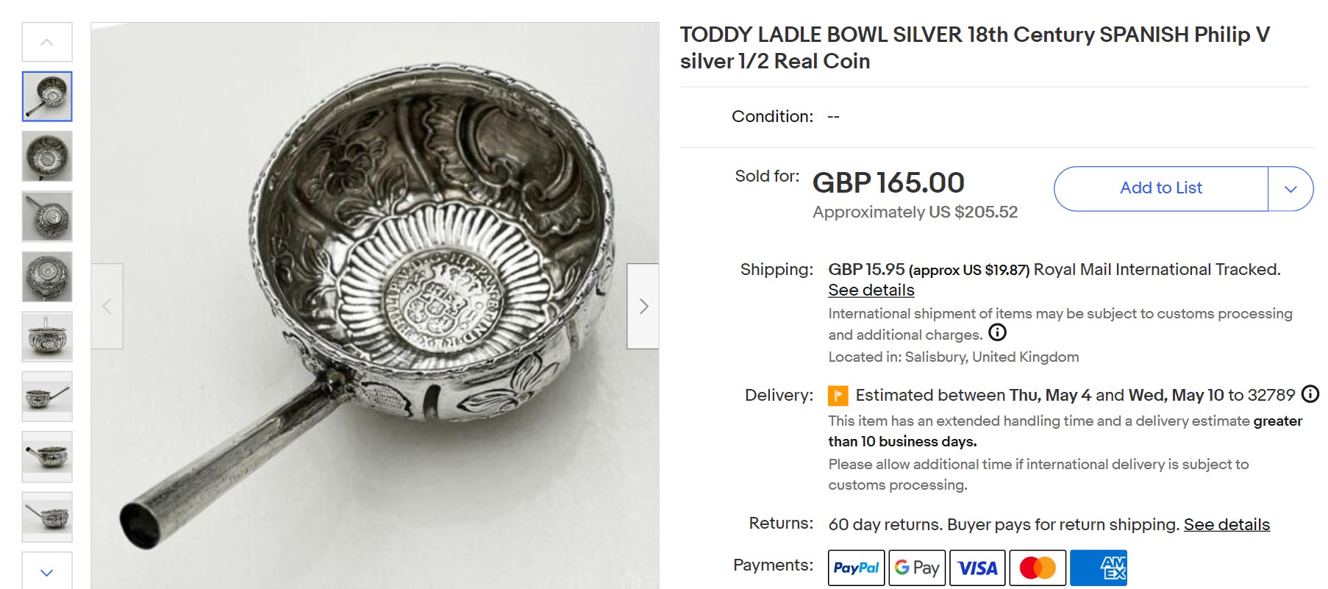Select the highlighted first thumbnail image

48,96
